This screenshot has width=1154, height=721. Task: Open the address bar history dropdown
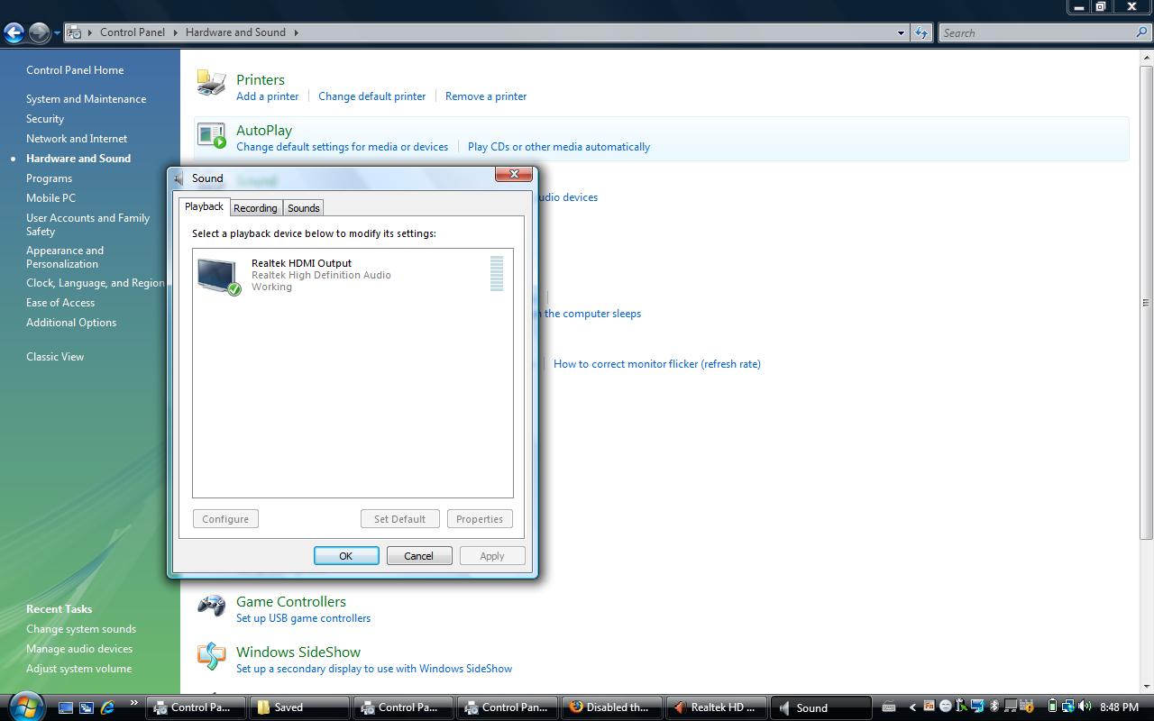point(901,32)
